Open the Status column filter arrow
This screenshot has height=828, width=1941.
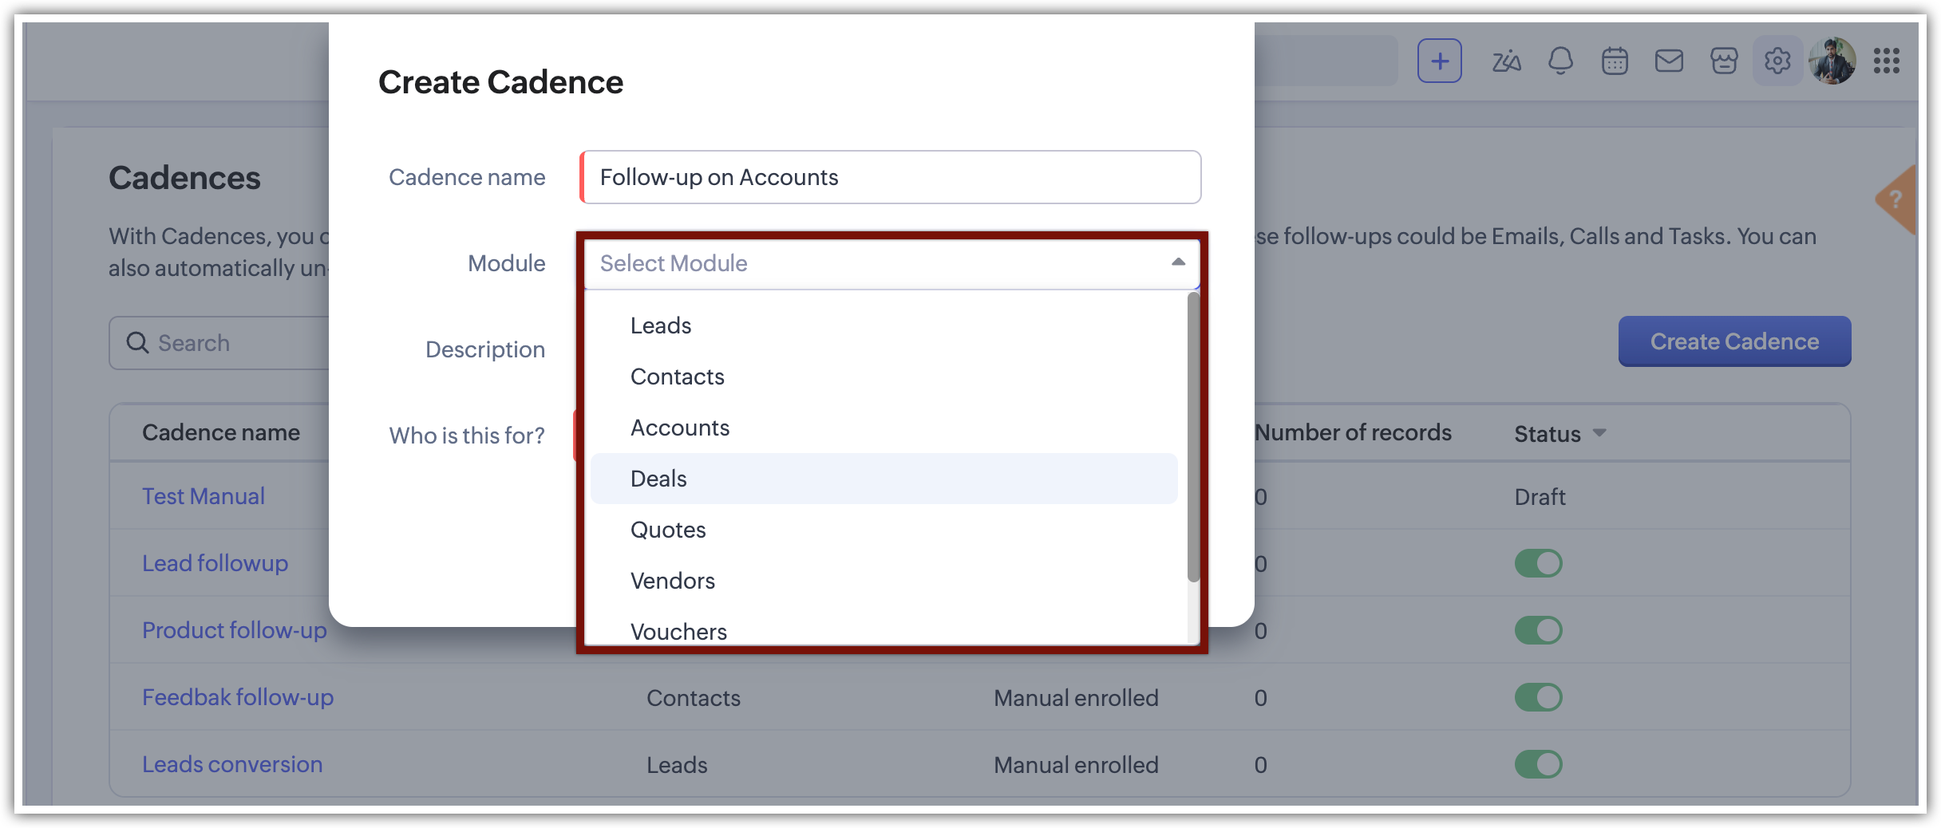click(1599, 432)
